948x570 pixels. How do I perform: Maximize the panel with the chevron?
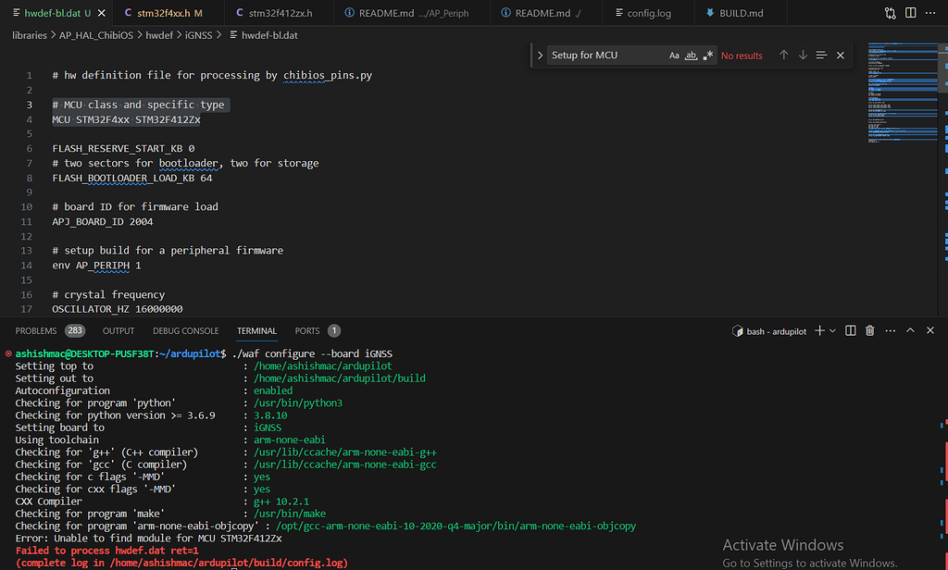pyautogui.click(x=910, y=330)
